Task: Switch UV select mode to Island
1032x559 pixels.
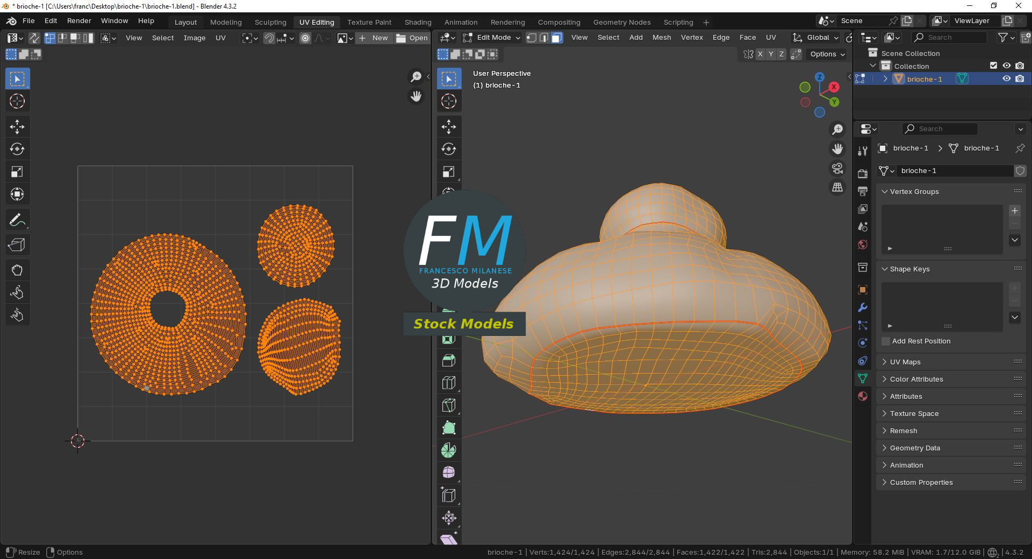Action: 89,38
